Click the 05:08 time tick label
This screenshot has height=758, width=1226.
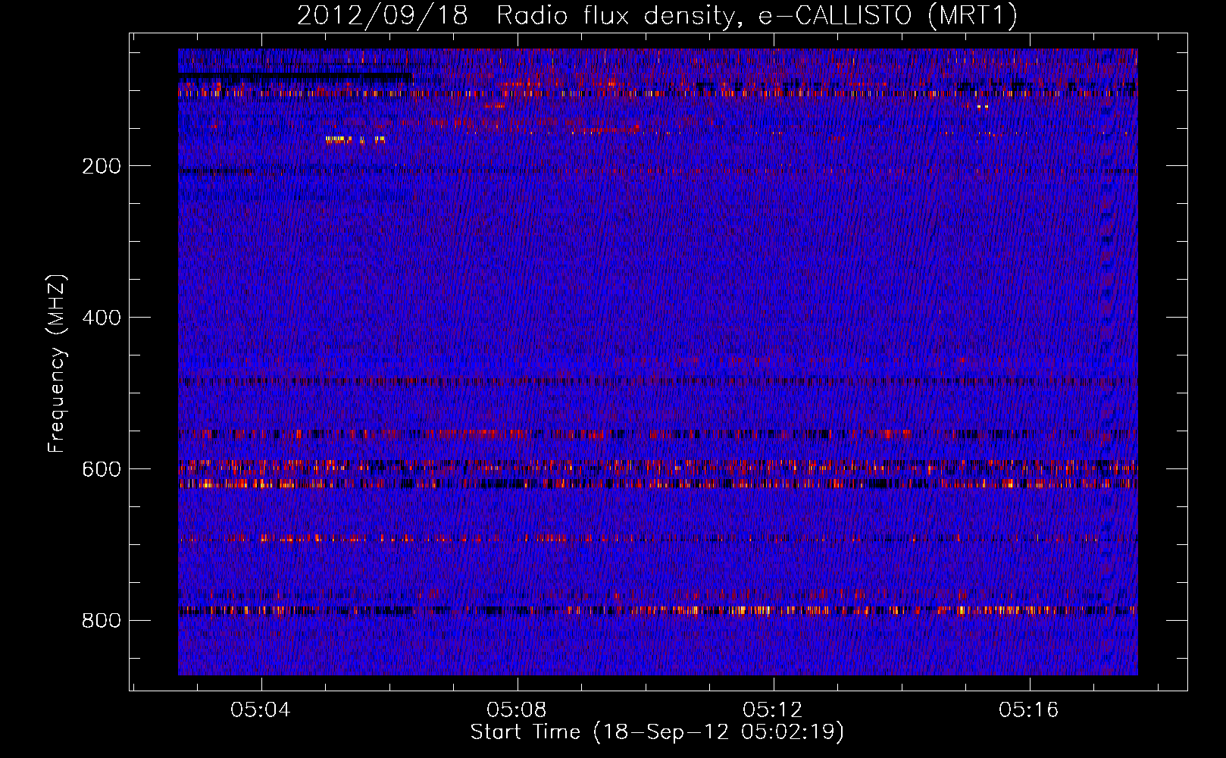click(518, 710)
